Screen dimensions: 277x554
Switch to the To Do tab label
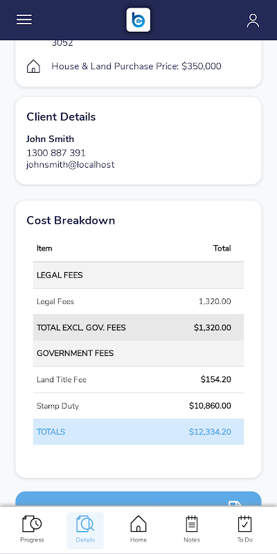pos(245,540)
